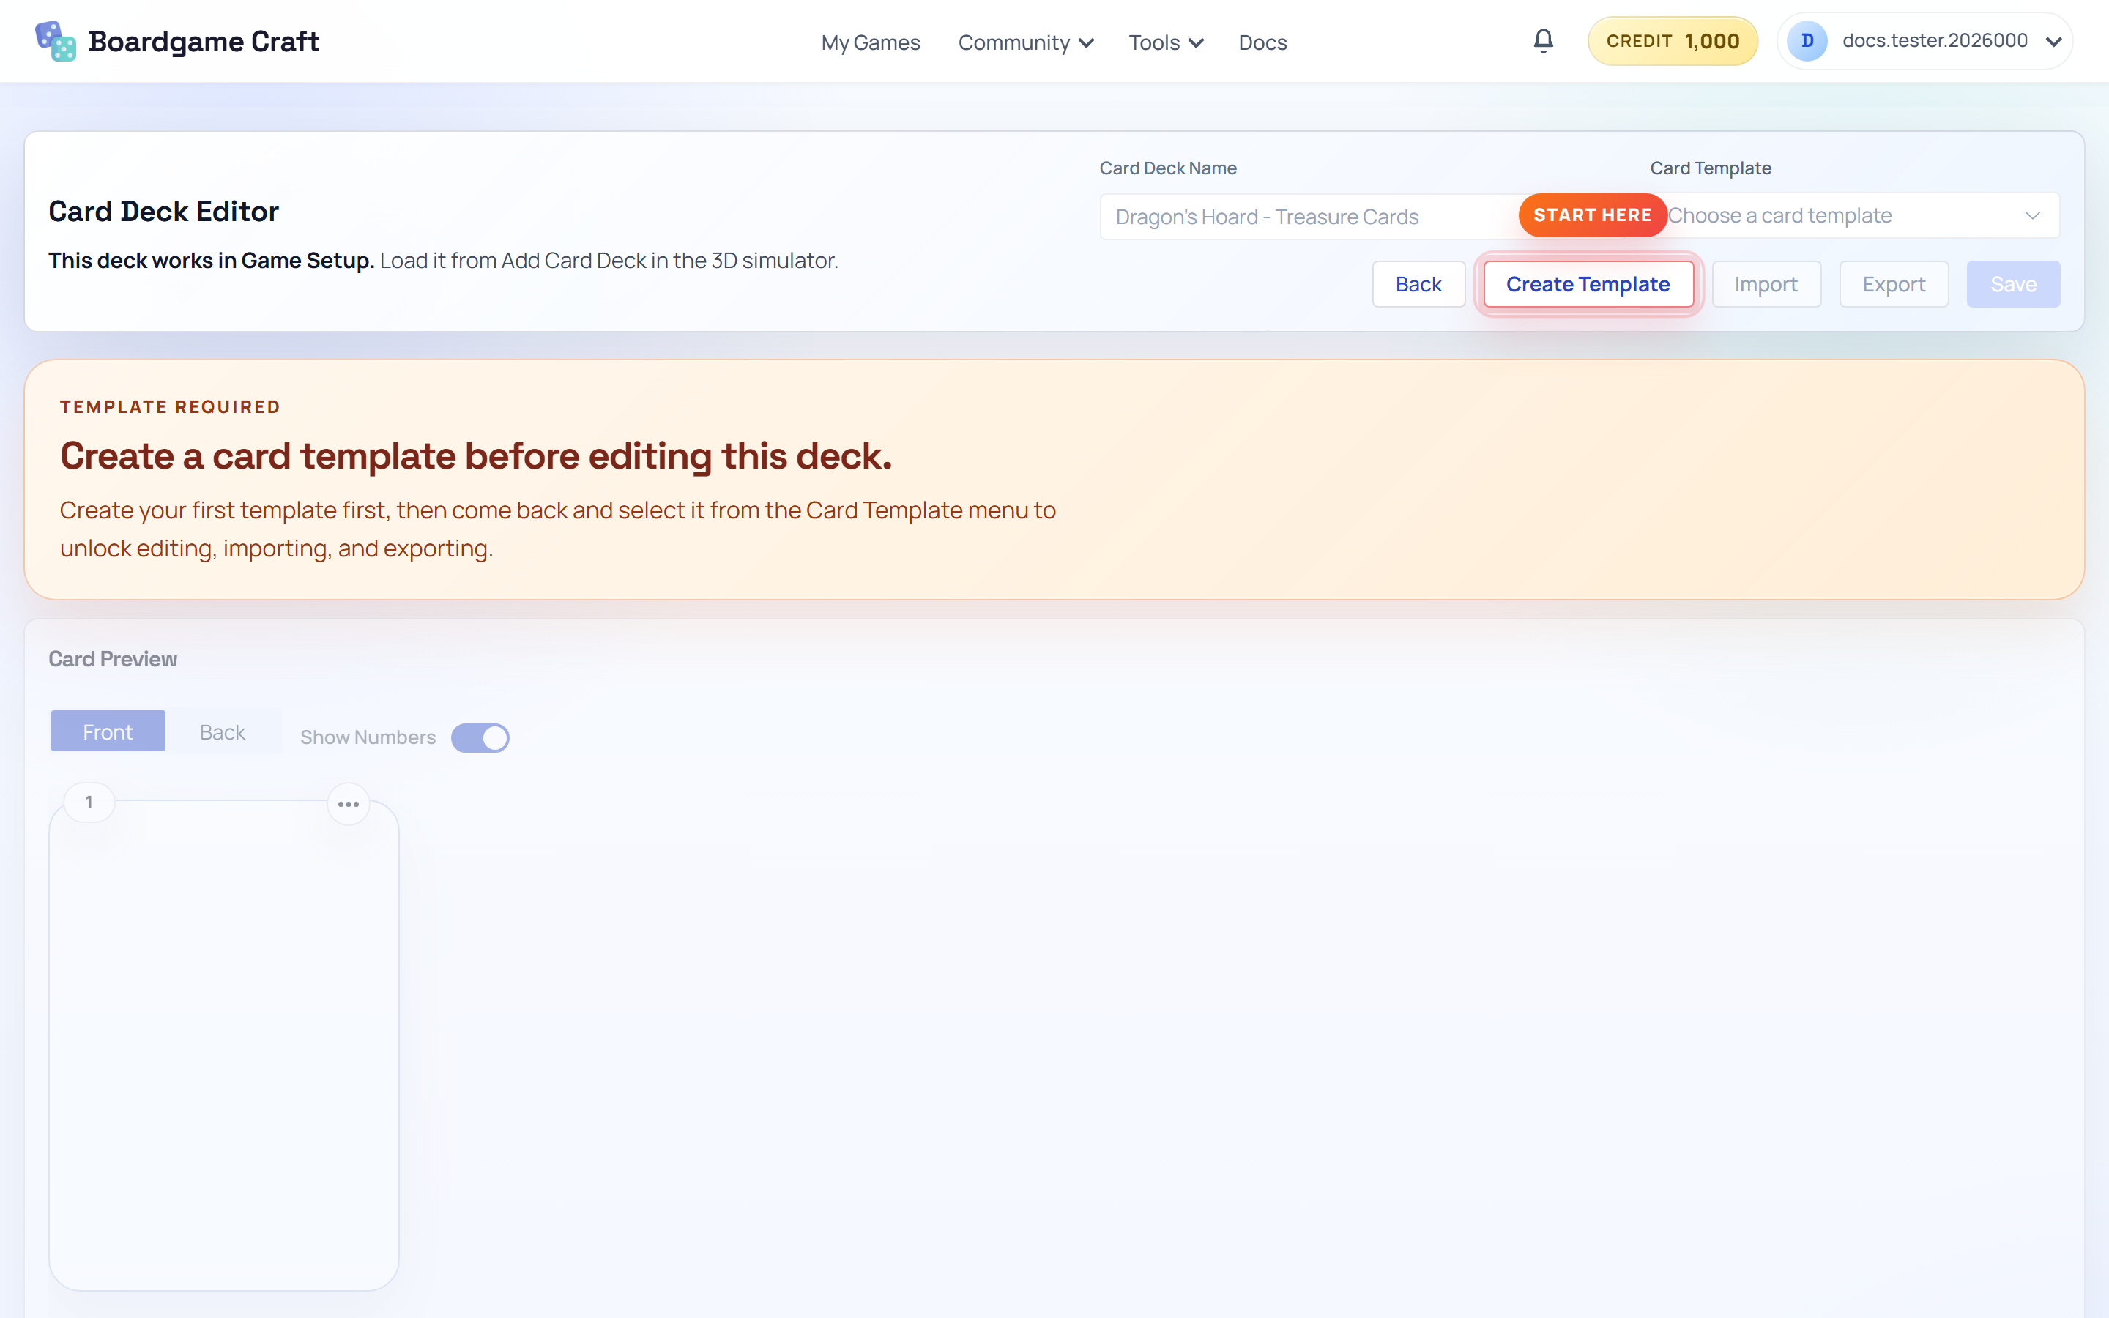This screenshot has height=1318, width=2109.
Task: Click the Back button in editor header
Action: coord(1418,284)
